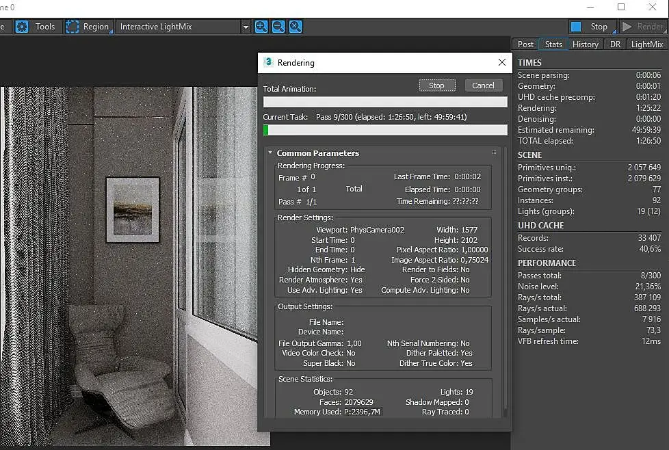The height and width of the screenshot is (450, 669).
Task: Open the History tab
Action: [586, 44]
